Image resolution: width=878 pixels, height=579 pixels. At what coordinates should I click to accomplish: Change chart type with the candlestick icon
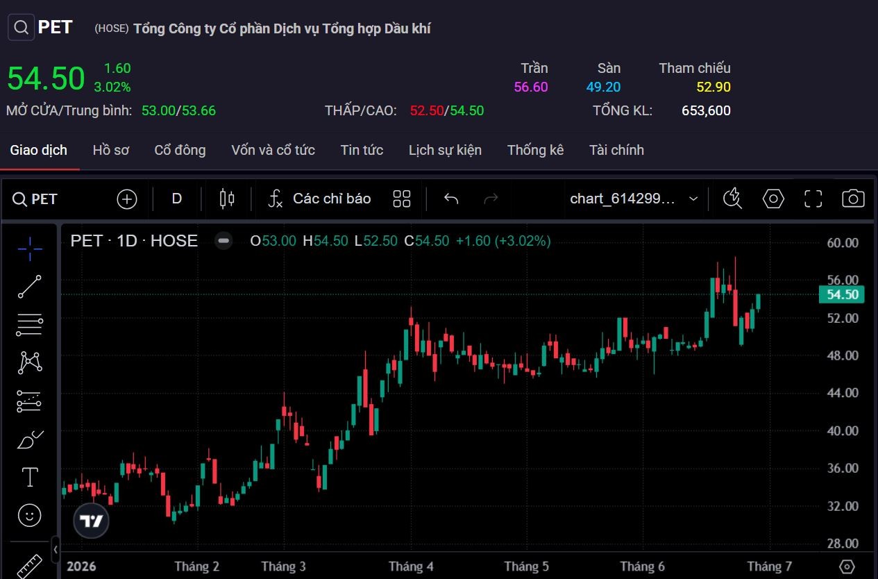(226, 199)
